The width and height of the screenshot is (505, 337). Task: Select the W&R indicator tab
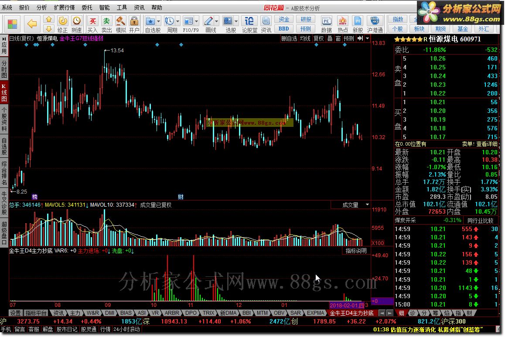93,313
